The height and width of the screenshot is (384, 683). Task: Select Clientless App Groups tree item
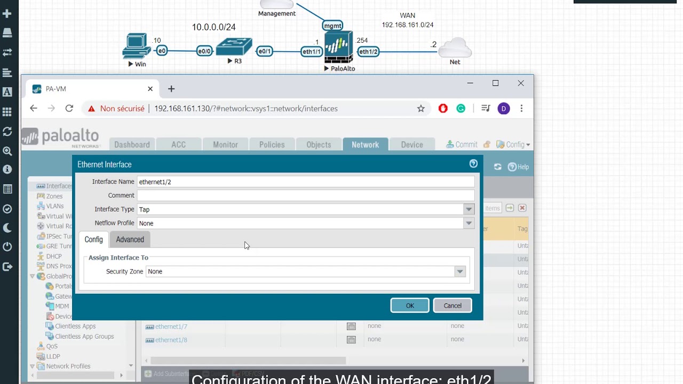[x=84, y=337]
